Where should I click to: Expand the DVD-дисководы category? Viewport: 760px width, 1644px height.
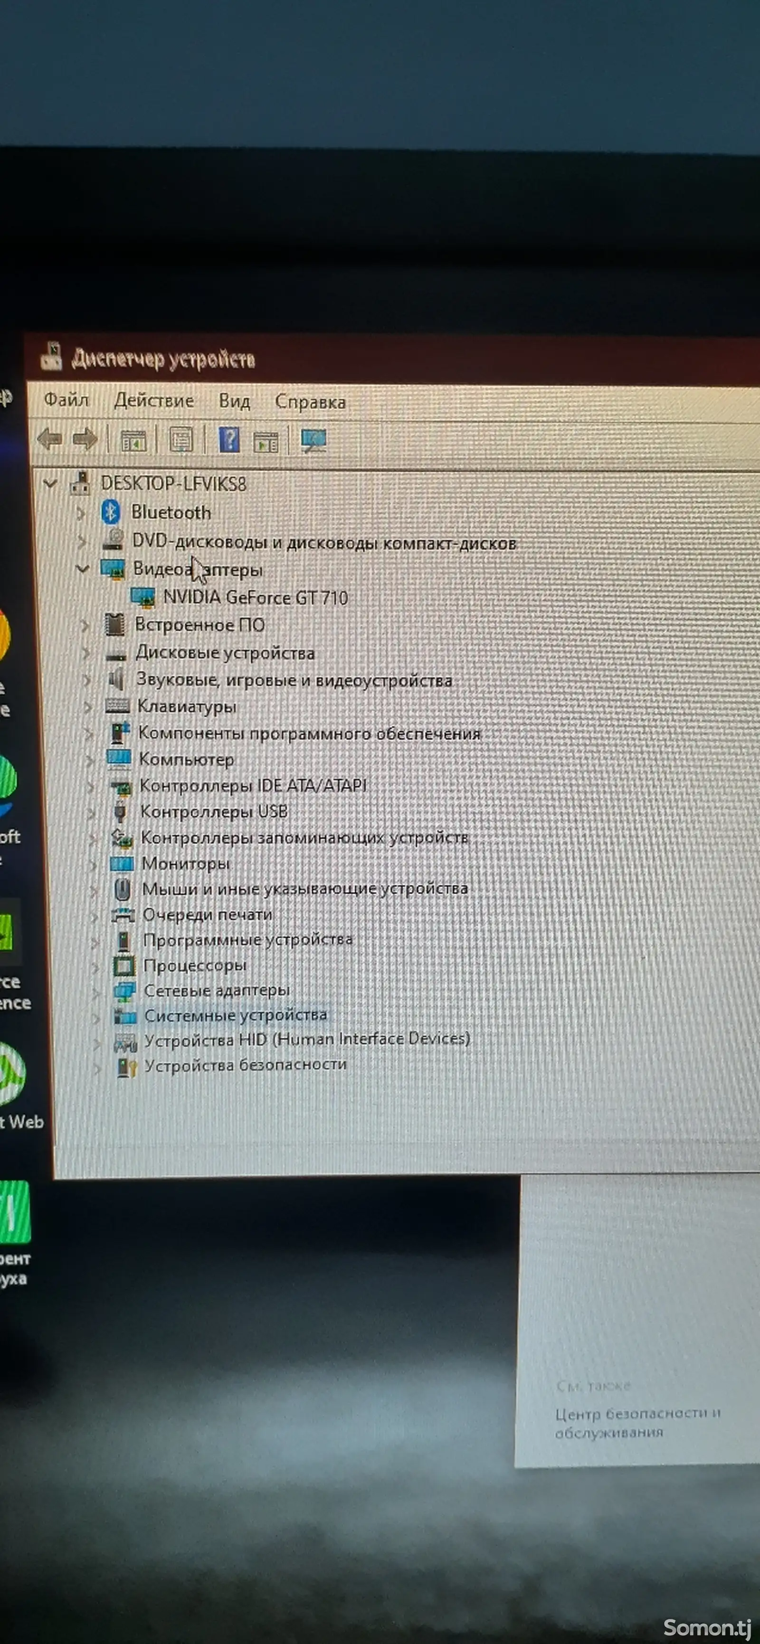(x=81, y=541)
